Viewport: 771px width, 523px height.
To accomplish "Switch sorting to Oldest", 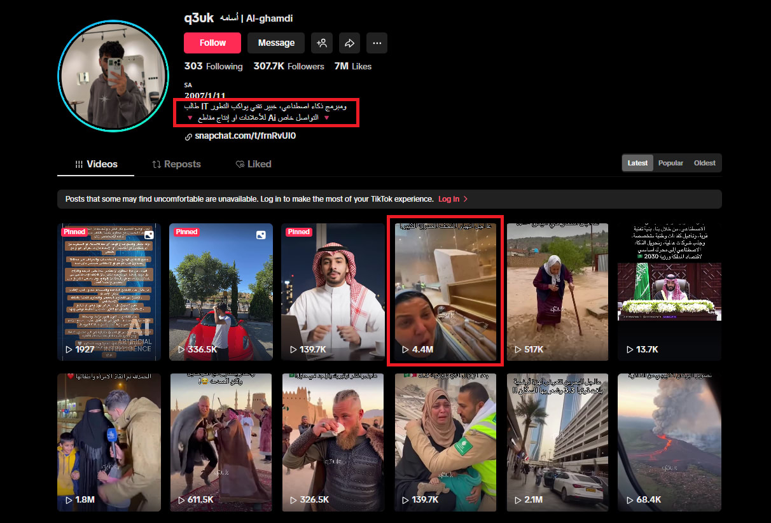I will (704, 163).
